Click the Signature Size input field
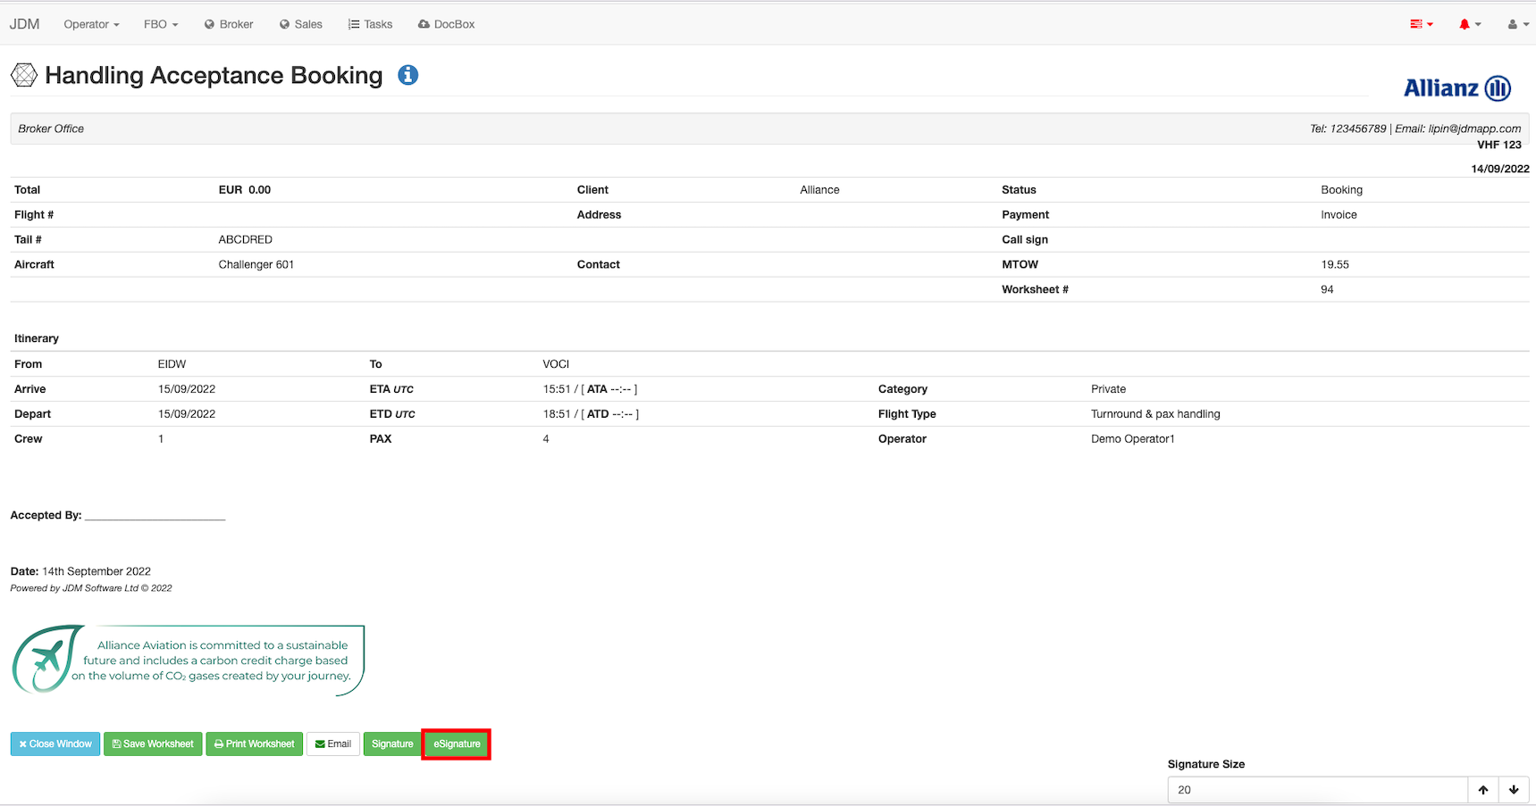This screenshot has width=1536, height=806. point(1317,790)
